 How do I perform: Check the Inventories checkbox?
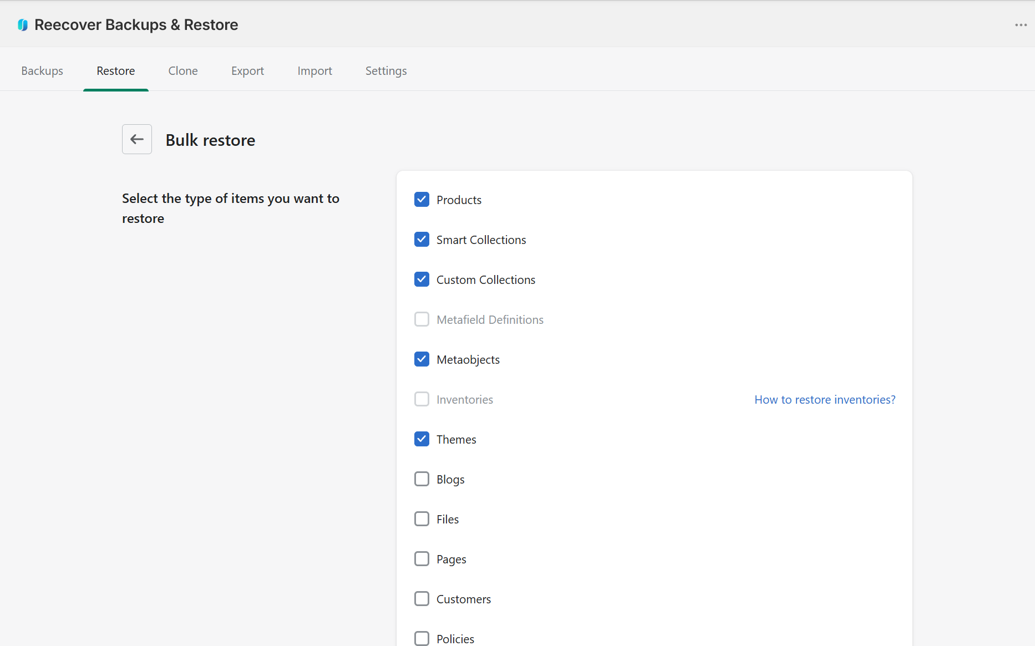422,399
